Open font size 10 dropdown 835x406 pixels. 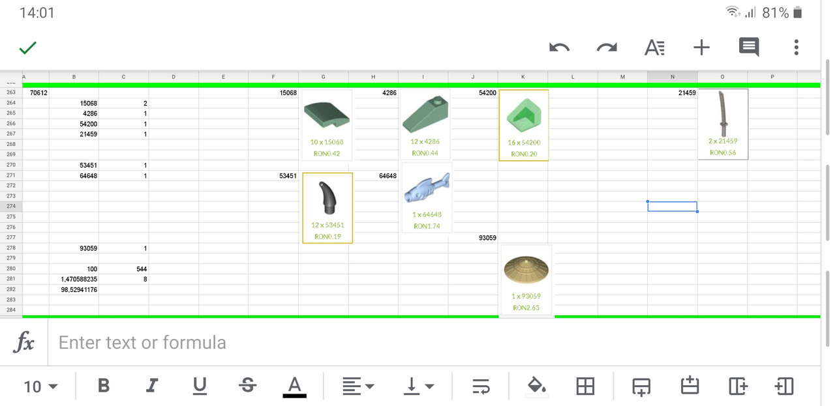pyautogui.click(x=40, y=386)
